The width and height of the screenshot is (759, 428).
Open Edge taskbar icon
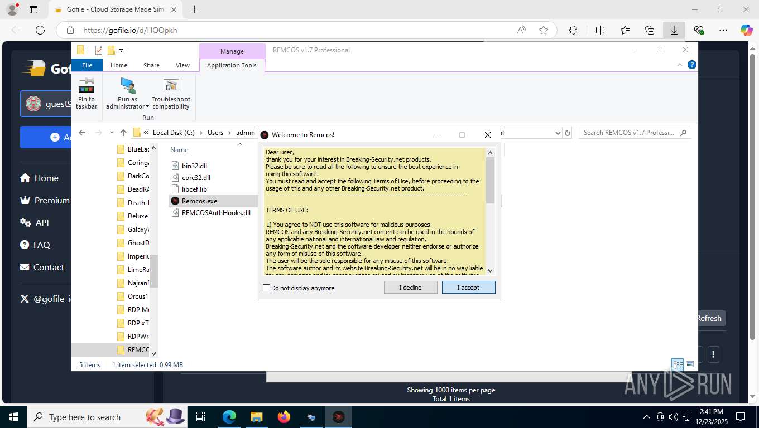[229, 417]
